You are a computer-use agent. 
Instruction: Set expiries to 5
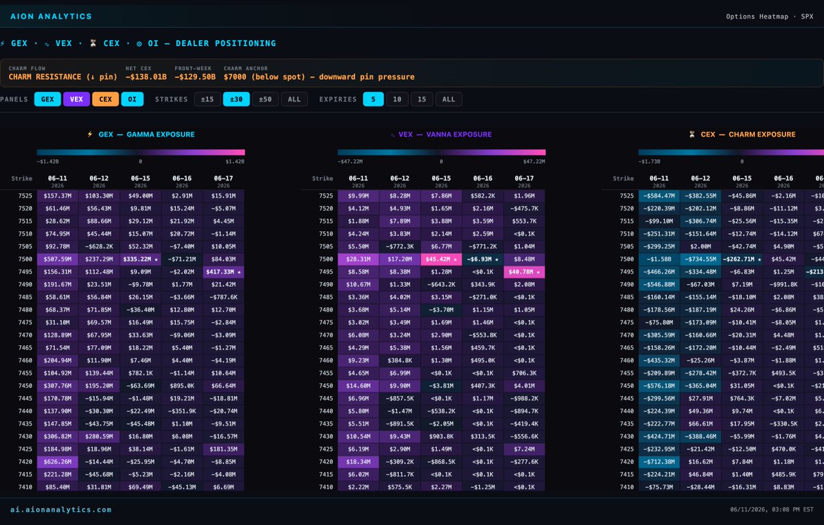coord(374,100)
